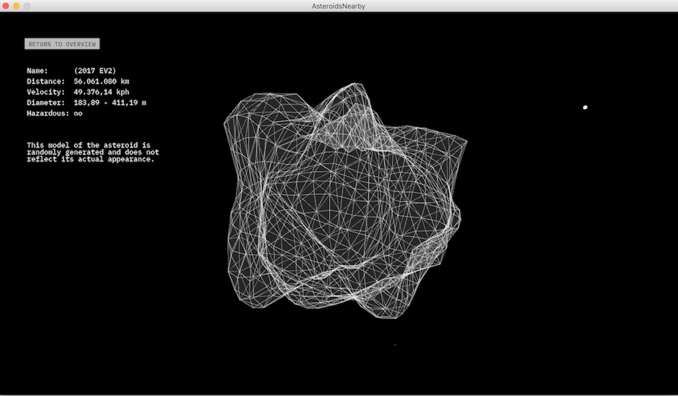678x396 pixels.
Task: Click the Name field label
Action: 36,70
